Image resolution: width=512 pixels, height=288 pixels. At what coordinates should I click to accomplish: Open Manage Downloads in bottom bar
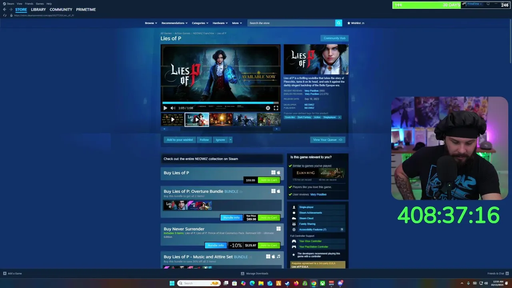[254, 274]
